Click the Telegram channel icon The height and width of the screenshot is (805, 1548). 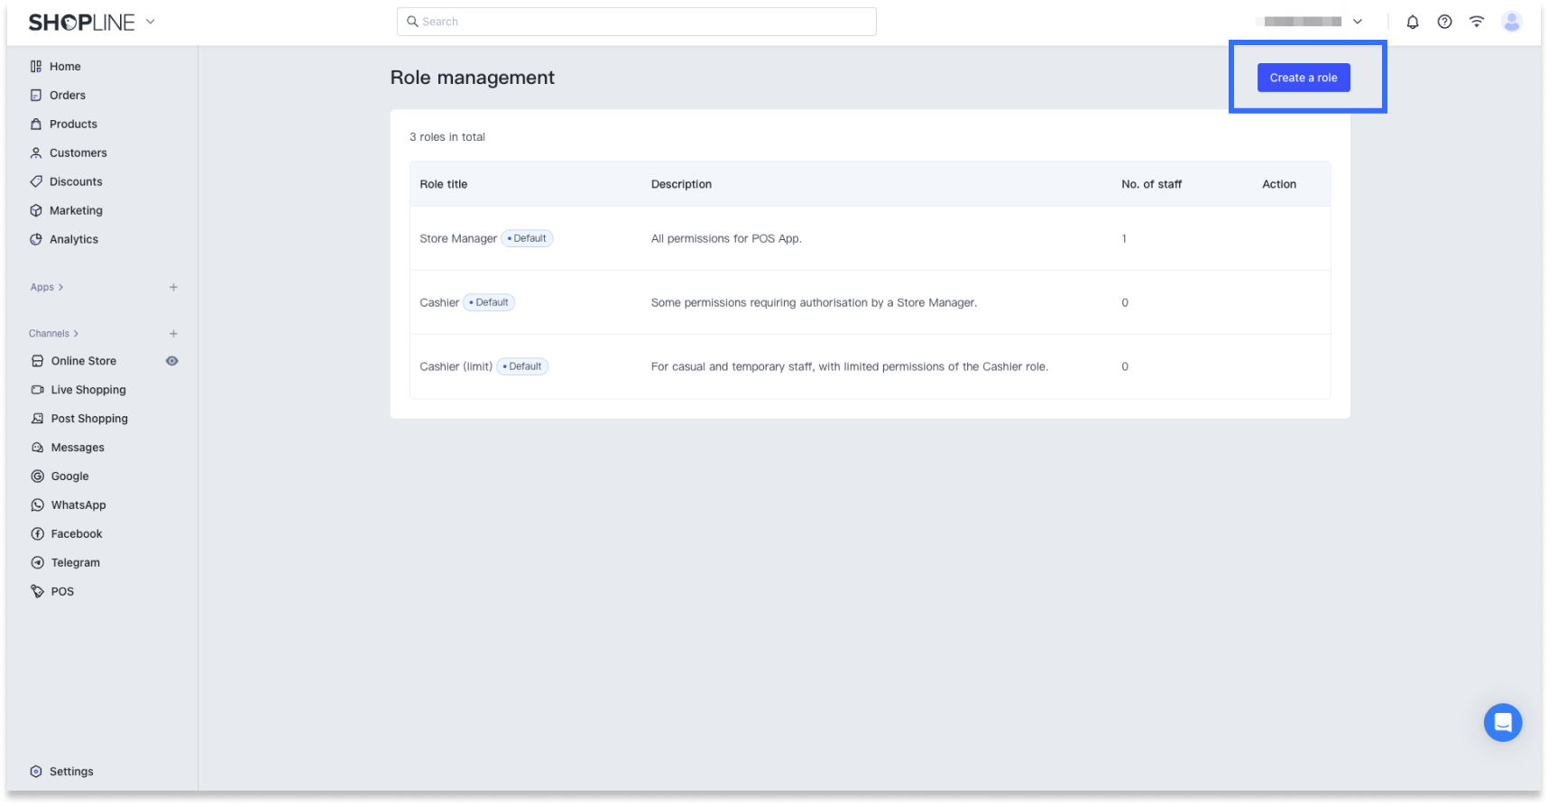coord(38,563)
